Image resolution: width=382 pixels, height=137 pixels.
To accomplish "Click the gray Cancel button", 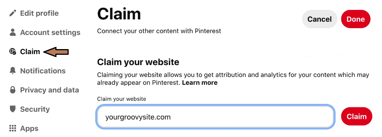I will pyautogui.click(x=319, y=19).
